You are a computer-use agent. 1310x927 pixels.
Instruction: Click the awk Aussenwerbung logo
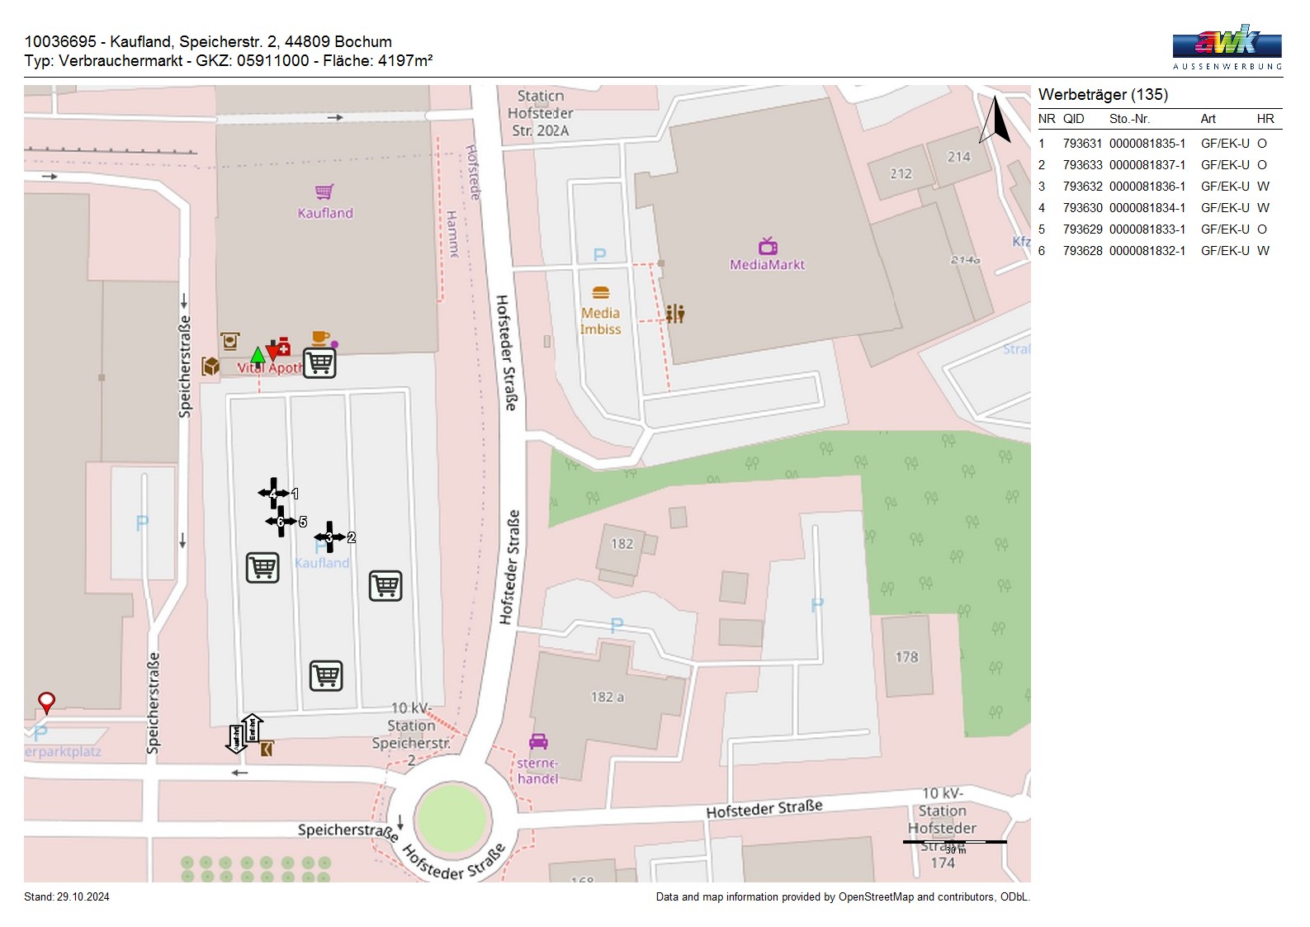point(1227,47)
